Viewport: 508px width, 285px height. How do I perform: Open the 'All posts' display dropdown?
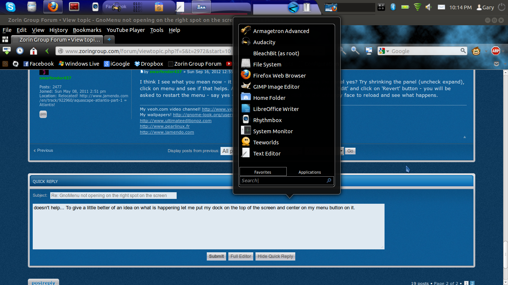coord(227,151)
